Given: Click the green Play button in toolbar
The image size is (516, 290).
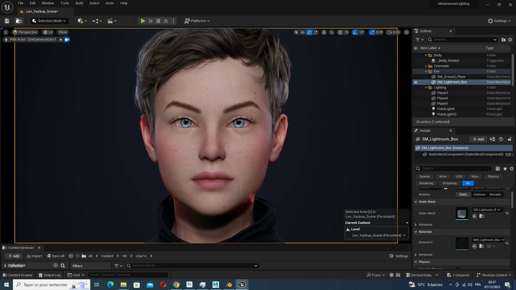Looking at the screenshot, I should coord(143,21).
